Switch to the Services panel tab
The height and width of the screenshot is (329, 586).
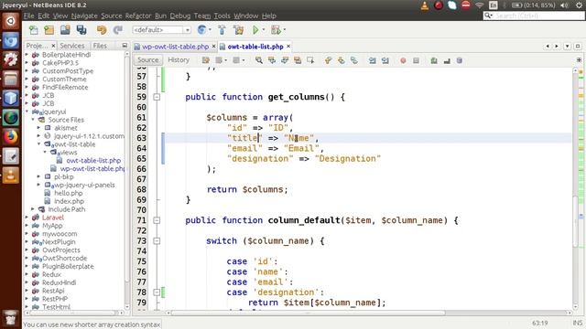coord(72,46)
